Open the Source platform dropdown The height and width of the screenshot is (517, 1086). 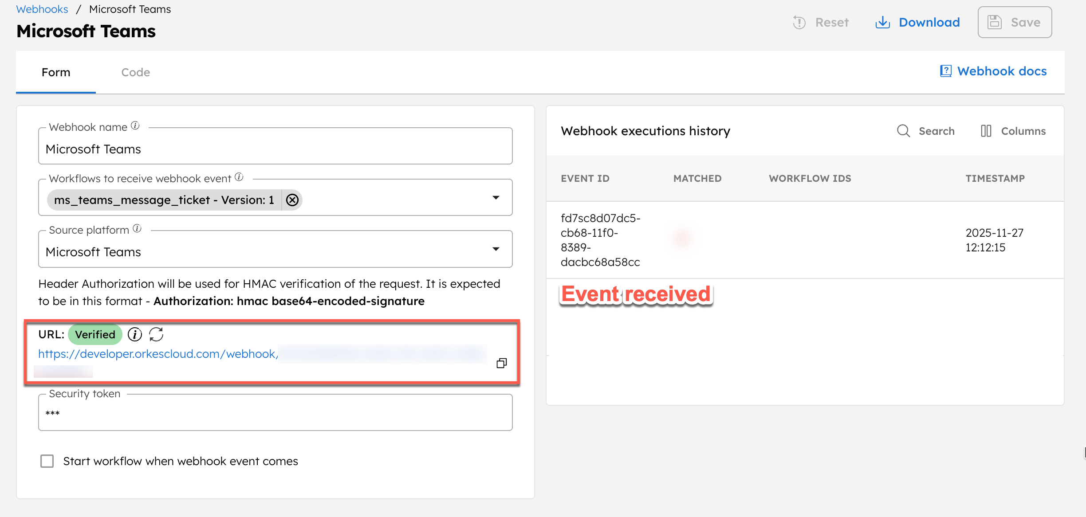coord(496,249)
